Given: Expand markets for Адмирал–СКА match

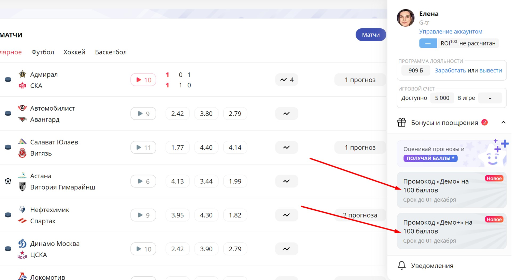Looking at the screenshot, I should (286, 80).
